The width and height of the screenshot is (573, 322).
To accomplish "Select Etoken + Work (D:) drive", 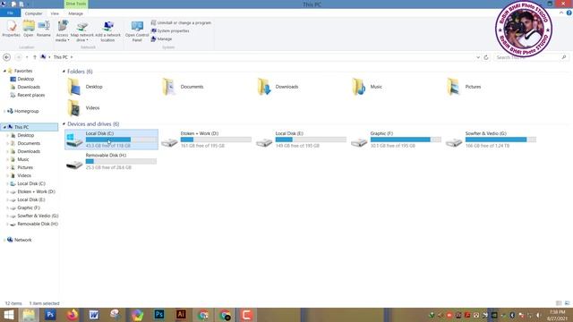I will coord(206,140).
